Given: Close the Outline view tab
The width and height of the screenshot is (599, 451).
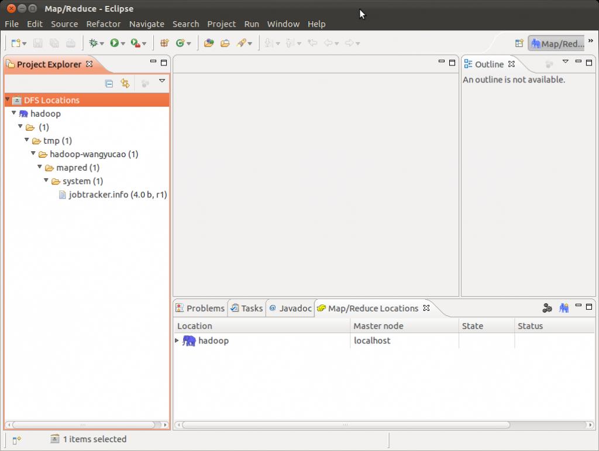Looking at the screenshot, I should point(511,64).
